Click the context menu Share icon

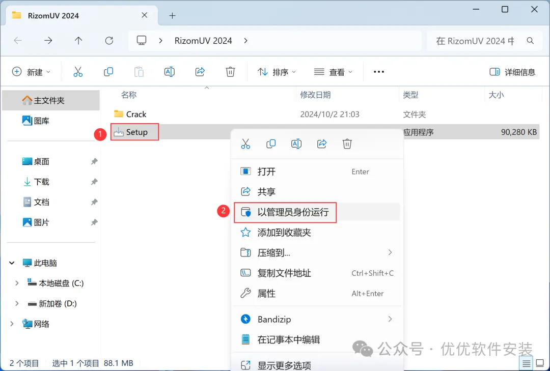[322, 144]
